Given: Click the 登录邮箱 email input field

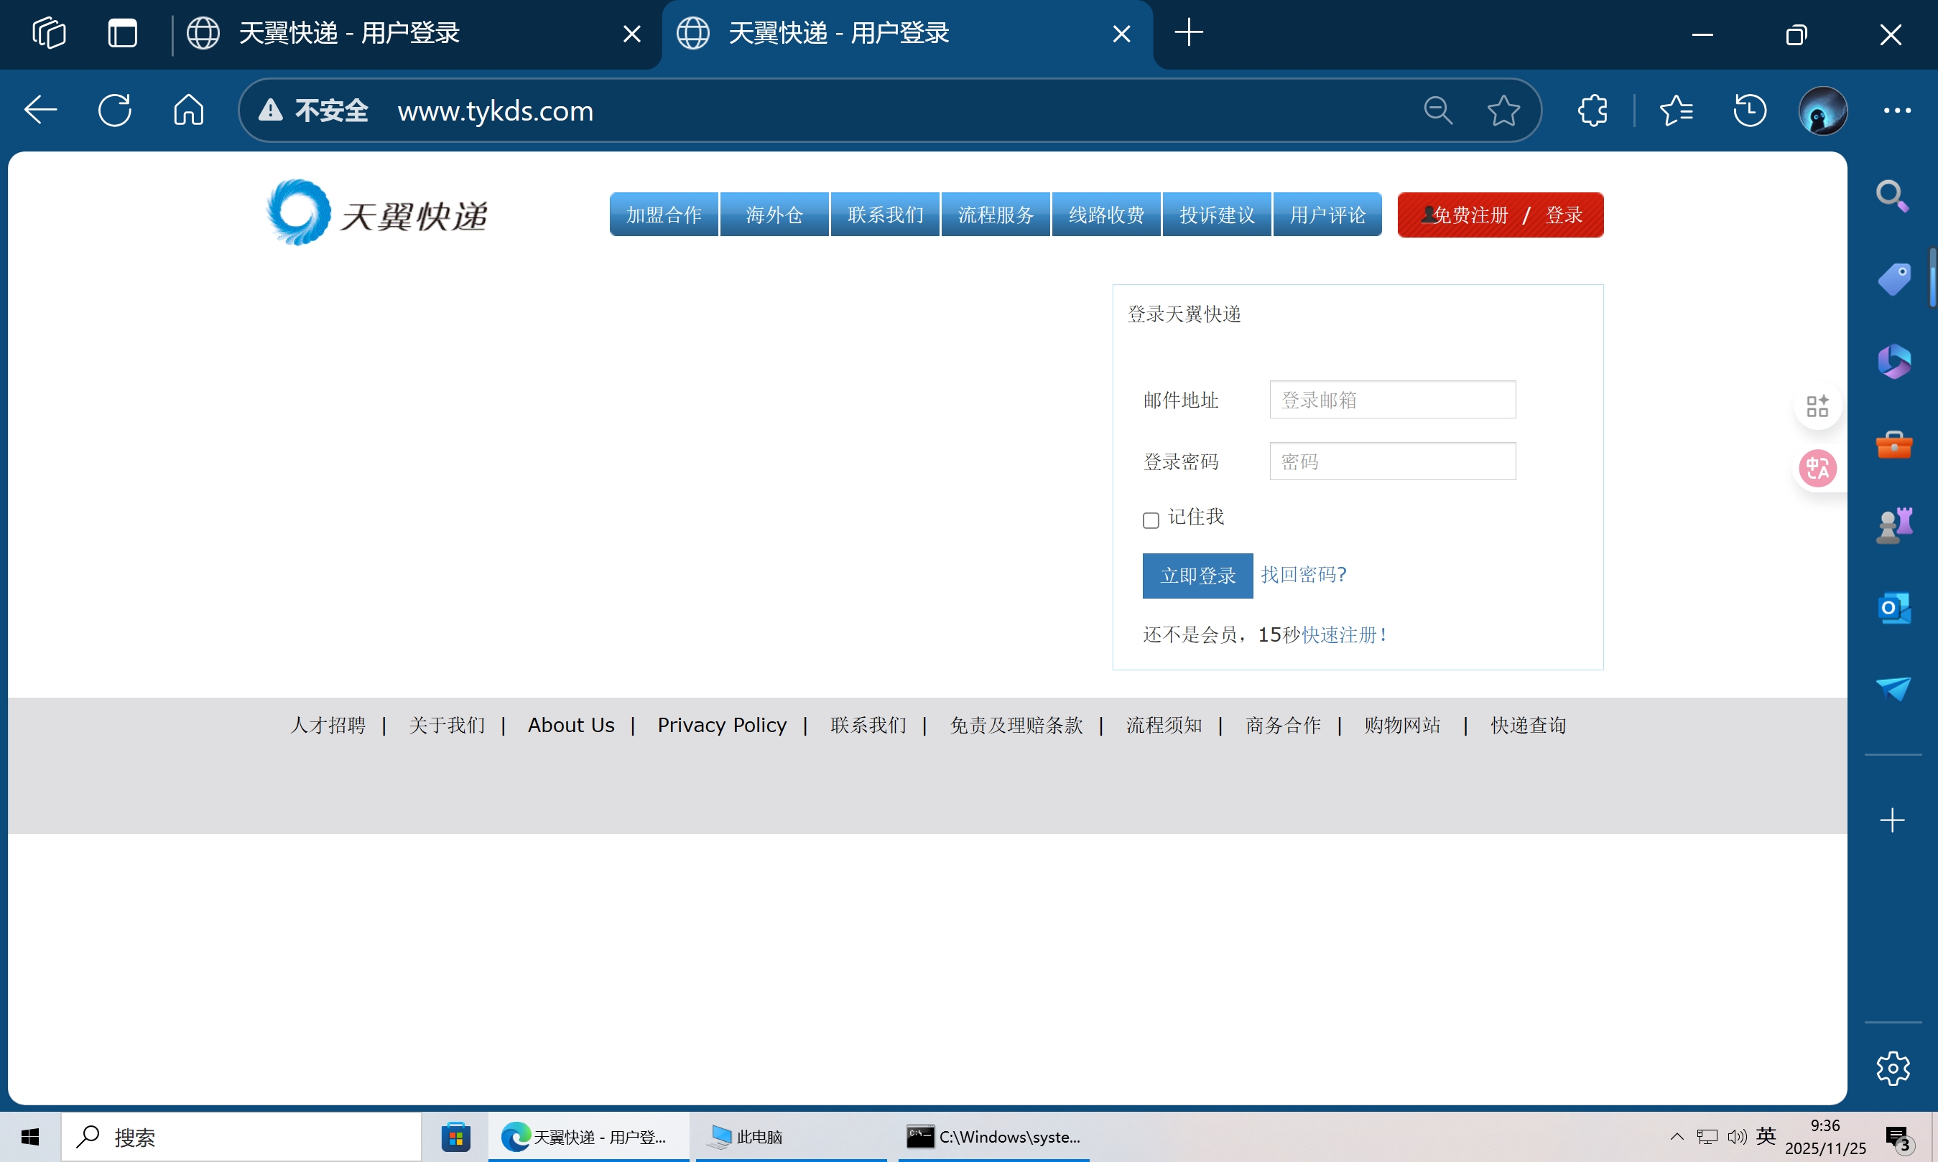Looking at the screenshot, I should click(x=1392, y=399).
